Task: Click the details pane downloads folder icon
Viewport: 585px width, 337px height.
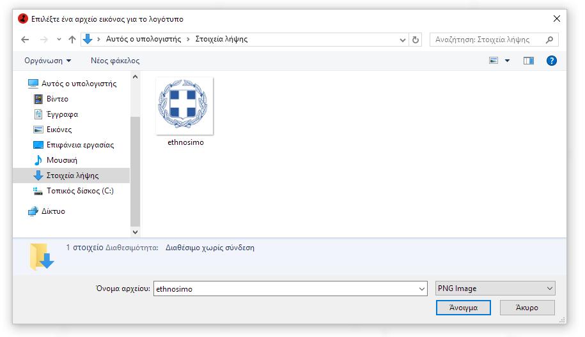Action: pos(42,256)
